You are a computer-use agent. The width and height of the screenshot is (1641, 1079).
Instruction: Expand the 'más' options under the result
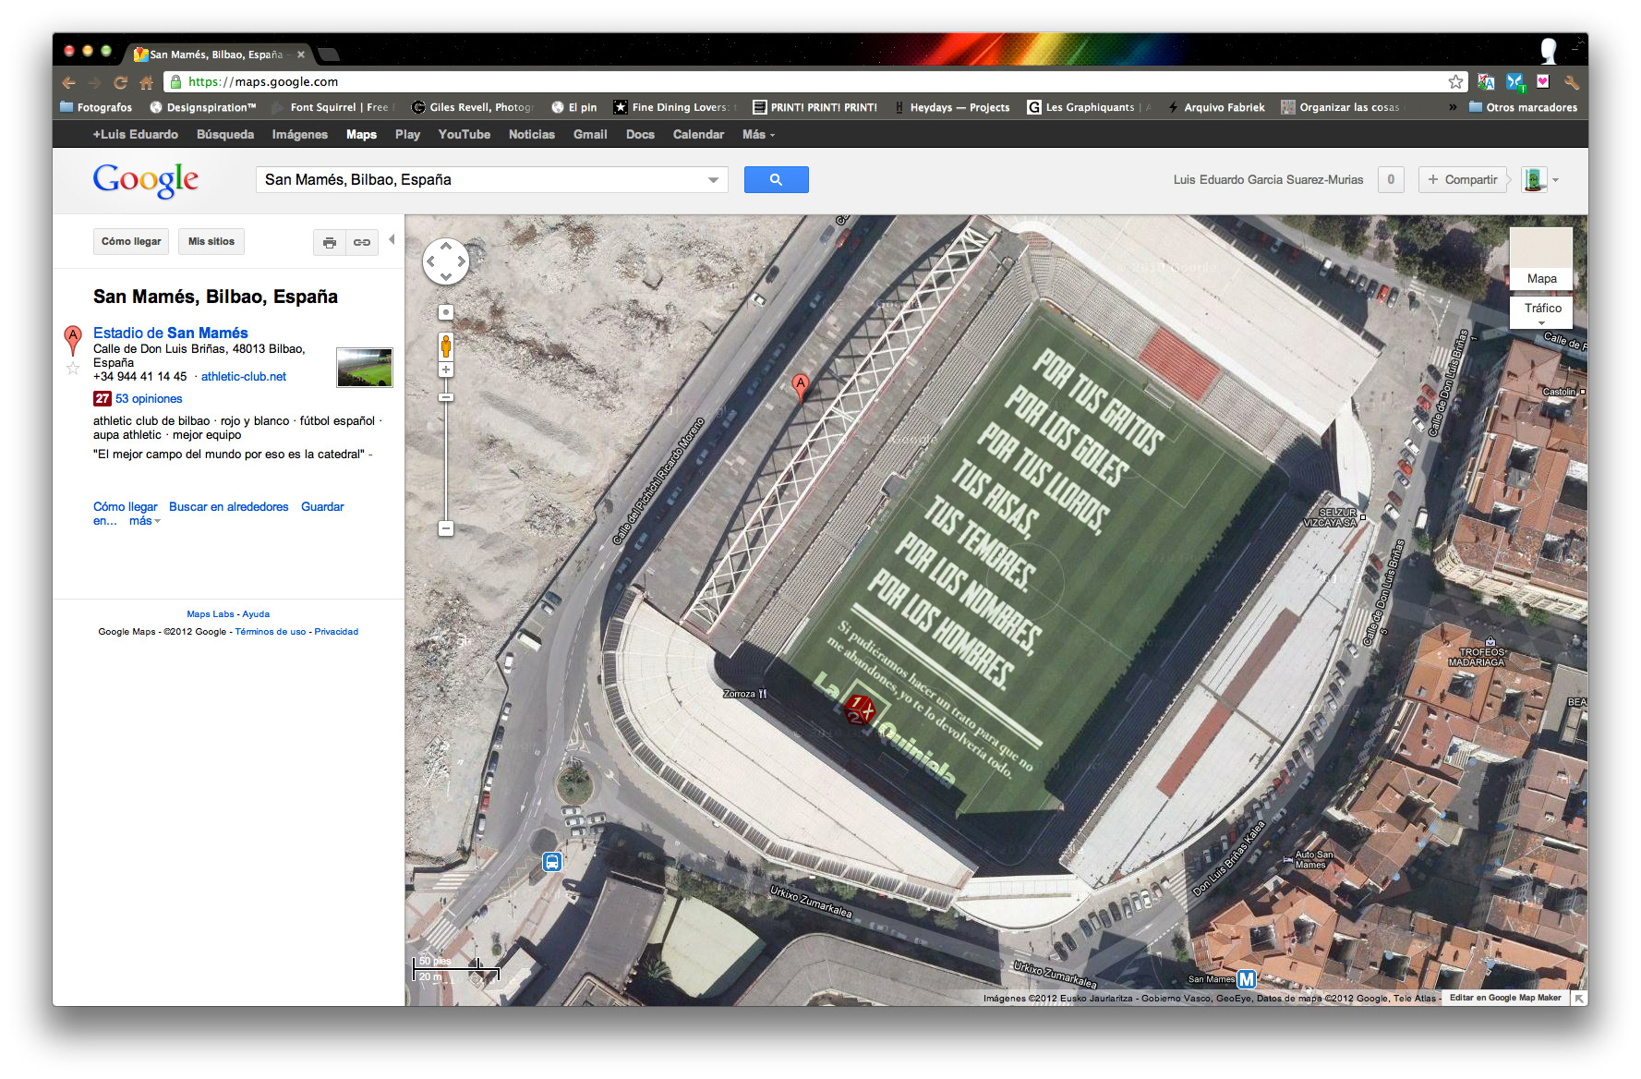click(145, 521)
